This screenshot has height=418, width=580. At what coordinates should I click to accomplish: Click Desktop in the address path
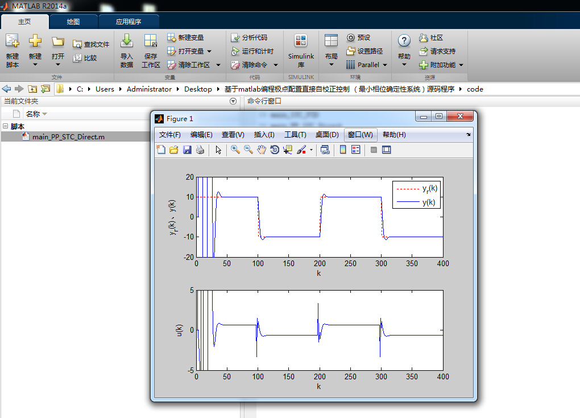(x=198, y=89)
